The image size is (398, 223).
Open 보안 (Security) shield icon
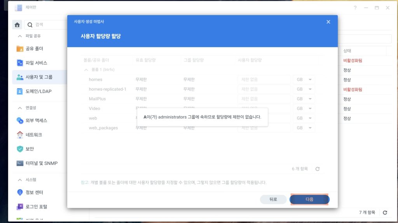(20, 149)
